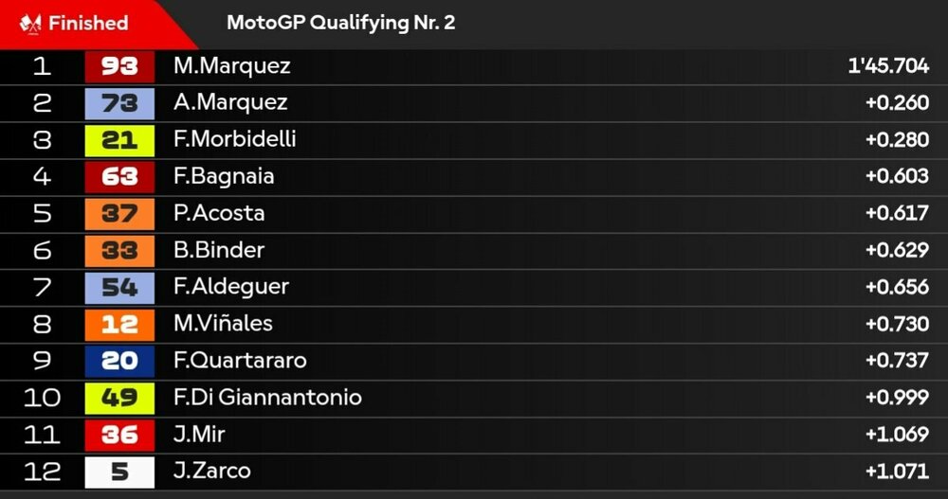Select the yellow number 21 badge
Screen dimensions: 948x499
tap(119, 140)
